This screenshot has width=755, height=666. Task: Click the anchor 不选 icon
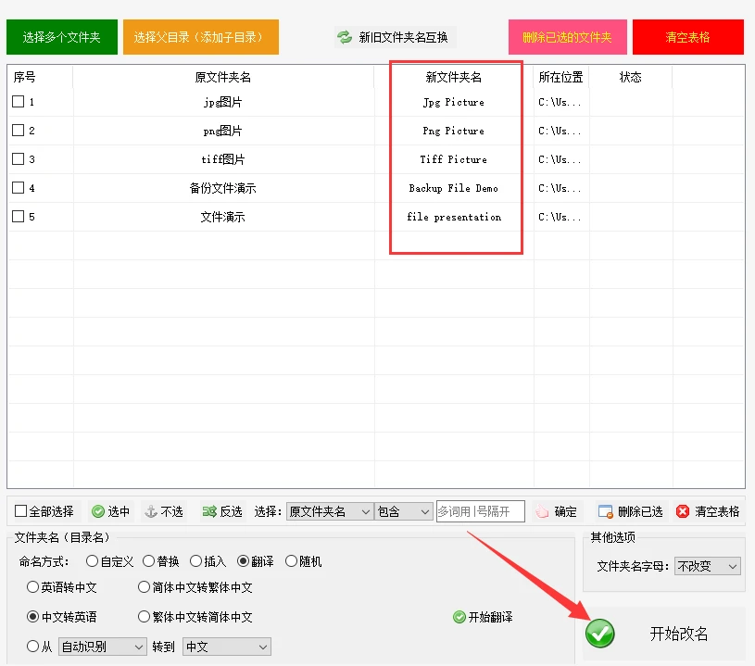pyautogui.click(x=151, y=511)
